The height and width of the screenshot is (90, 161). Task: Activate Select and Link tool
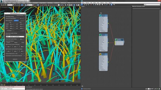[2, 5]
